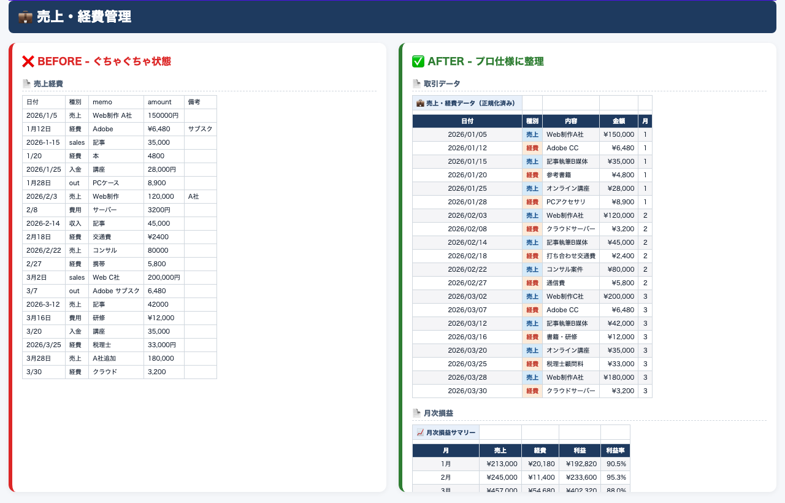Select the 2026-1-15 date cell
This screenshot has width=785, height=503.
pyautogui.click(x=44, y=142)
